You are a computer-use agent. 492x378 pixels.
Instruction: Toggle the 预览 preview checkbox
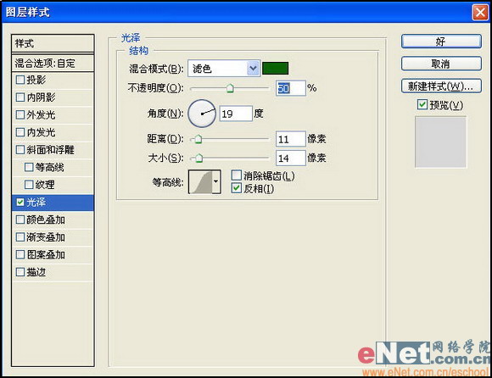click(422, 104)
